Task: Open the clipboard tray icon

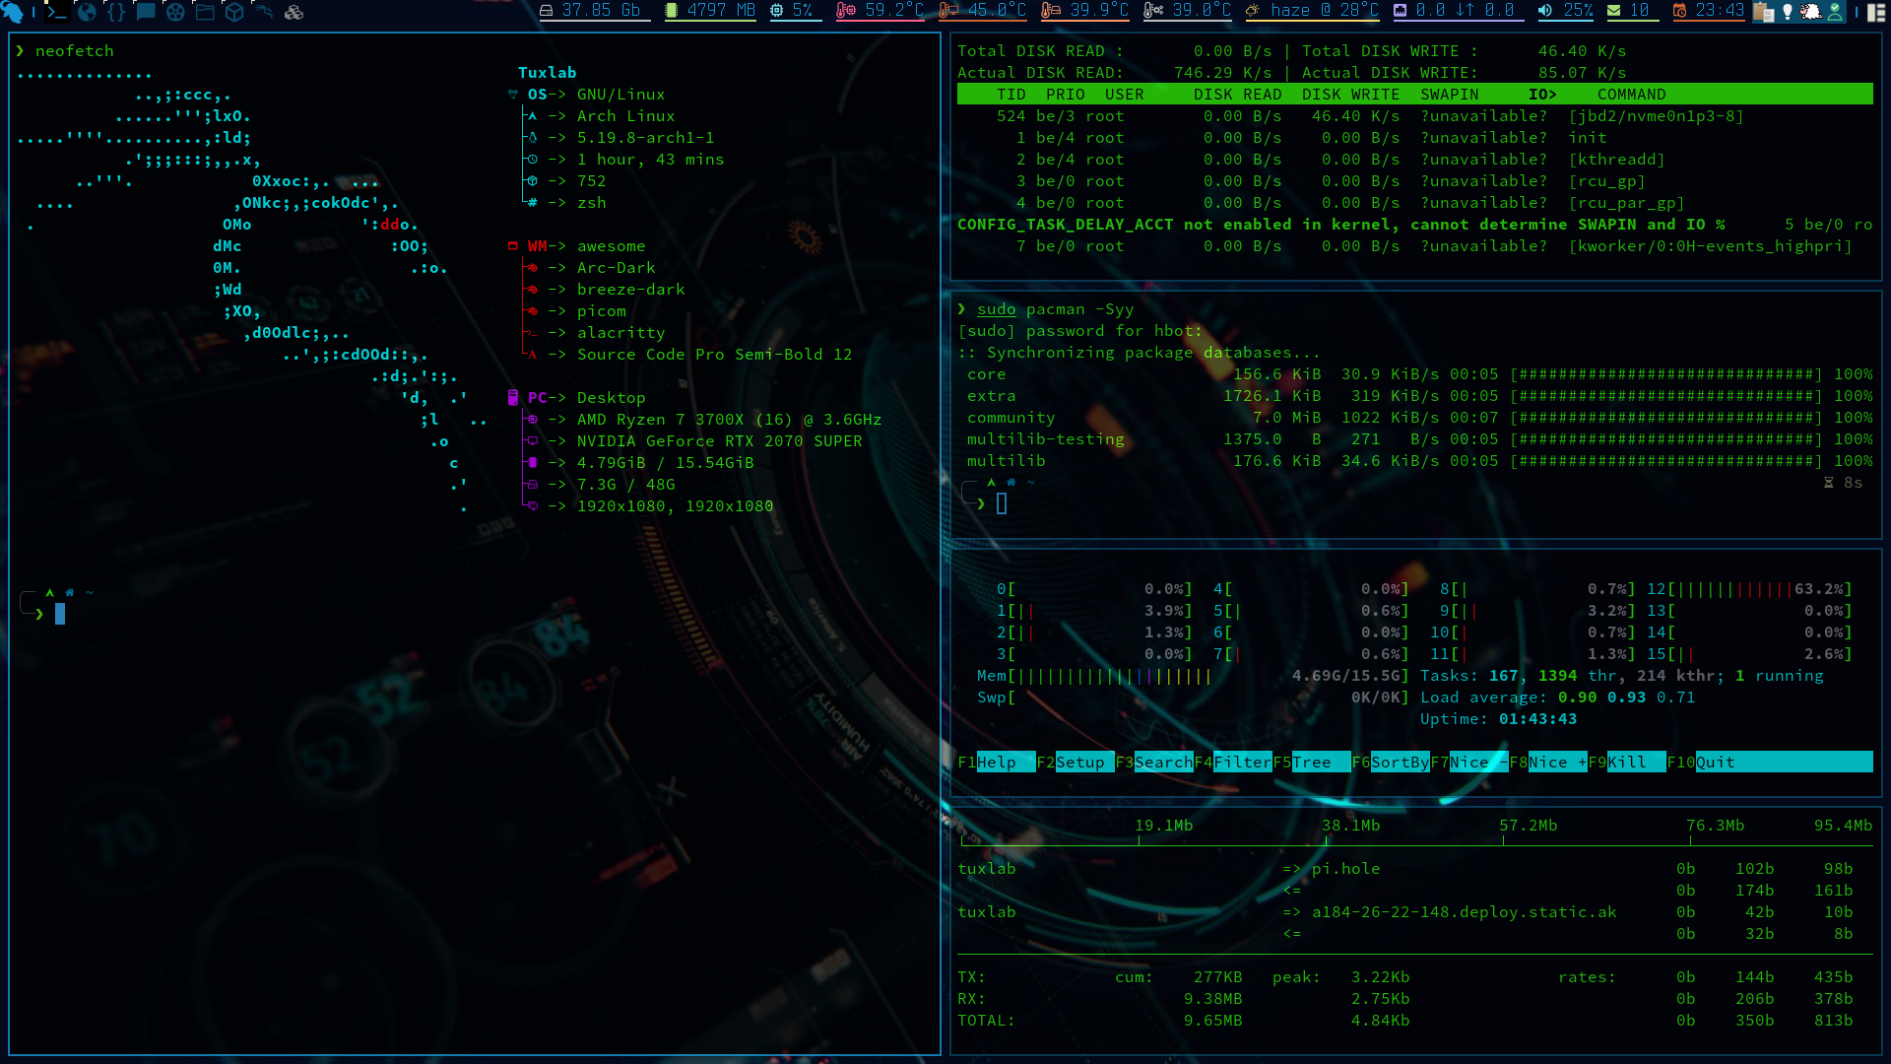Action: tap(1763, 12)
